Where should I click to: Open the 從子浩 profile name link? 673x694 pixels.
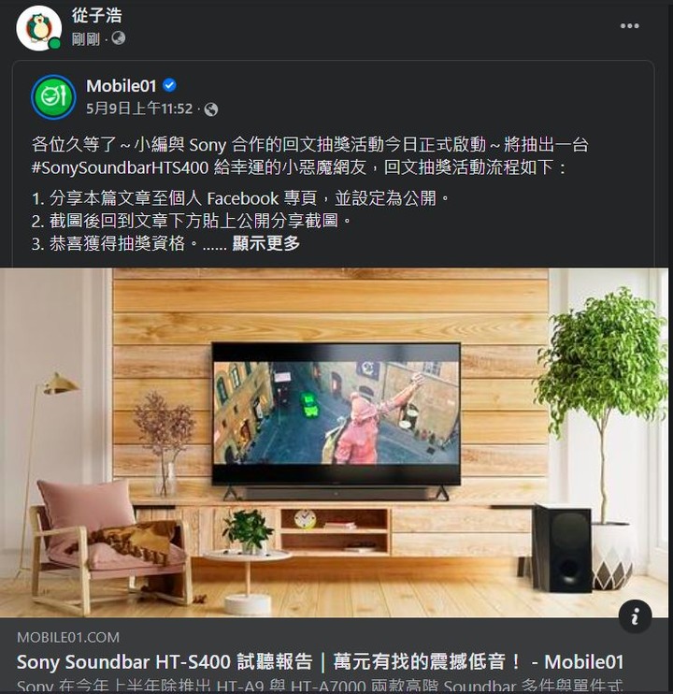[x=97, y=16]
